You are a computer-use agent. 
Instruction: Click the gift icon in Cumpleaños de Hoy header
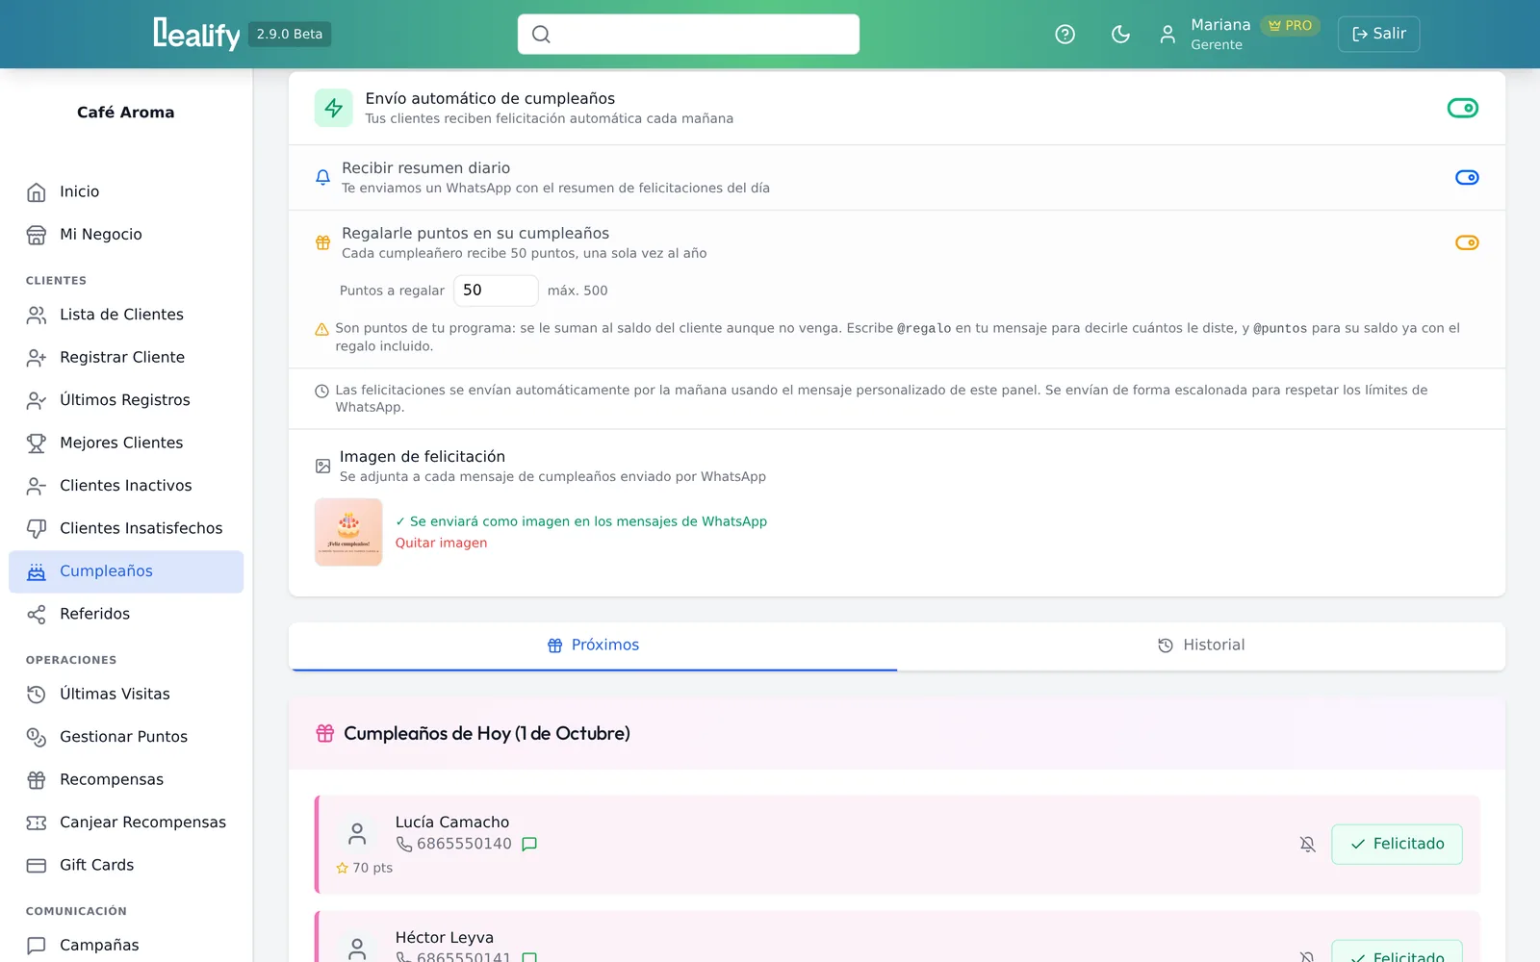point(325,733)
